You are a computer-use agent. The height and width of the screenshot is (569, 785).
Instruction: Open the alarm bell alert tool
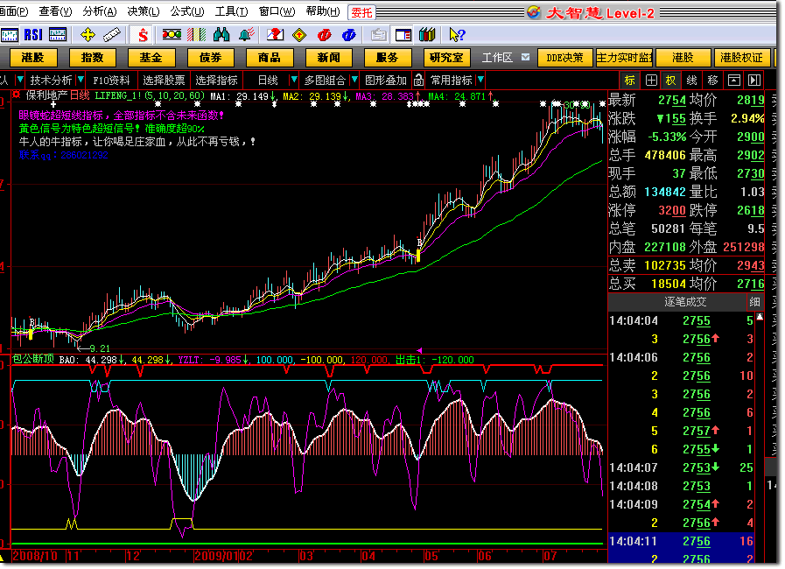coord(247,34)
